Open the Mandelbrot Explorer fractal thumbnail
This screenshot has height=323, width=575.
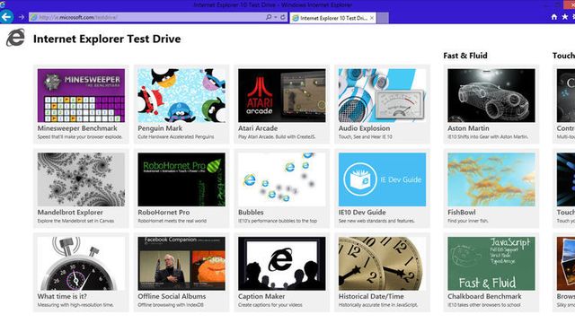(x=81, y=179)
